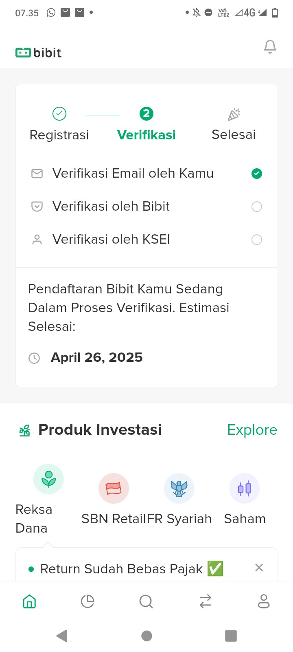The image size is (293, 652).
Task: Open the portfolio pie chart tab
Action: [x=87, y=601]
